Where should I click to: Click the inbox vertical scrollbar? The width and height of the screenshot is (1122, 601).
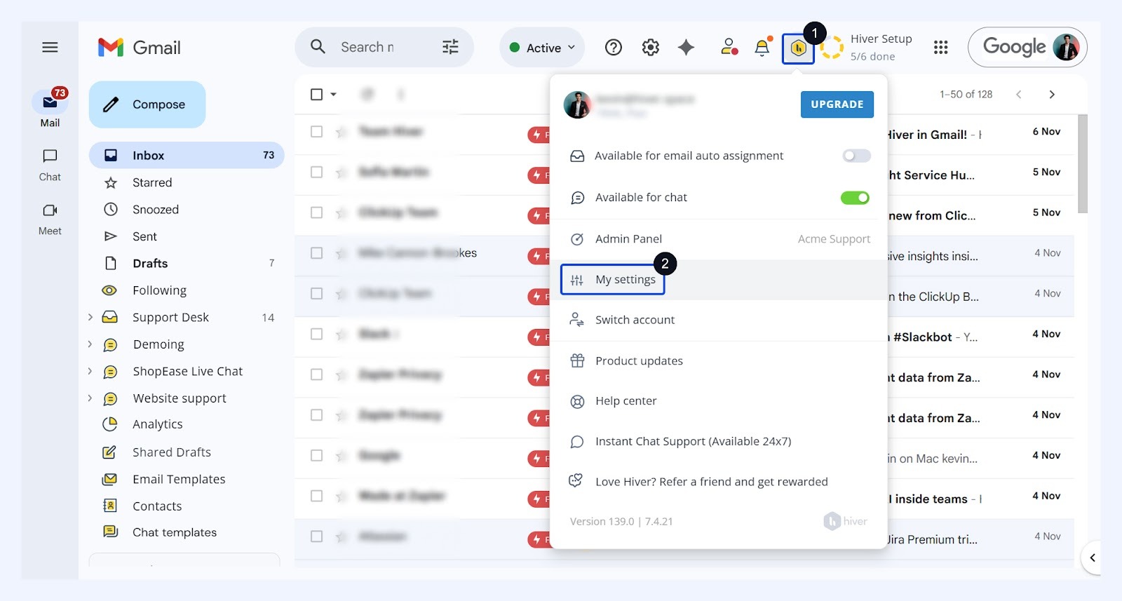(1083, 164)
